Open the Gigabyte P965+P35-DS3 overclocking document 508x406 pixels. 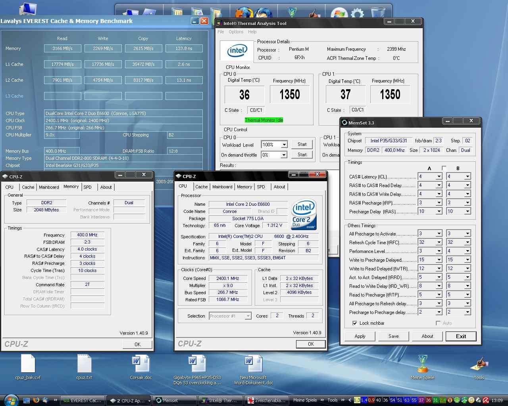pyautogui.click(x=197, y=370)
